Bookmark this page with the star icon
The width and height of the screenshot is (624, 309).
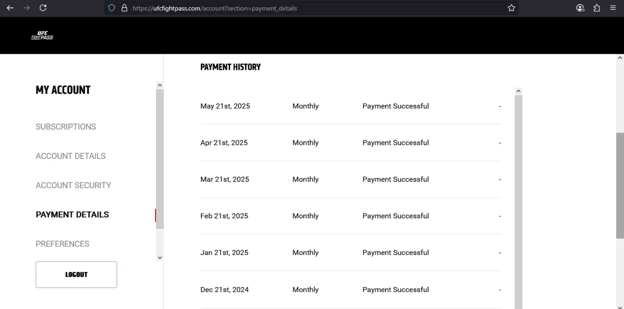511,8
